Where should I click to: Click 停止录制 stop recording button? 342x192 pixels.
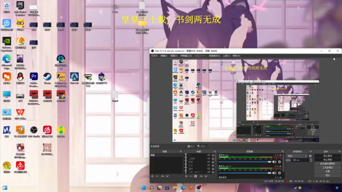(x=327, y=160)
